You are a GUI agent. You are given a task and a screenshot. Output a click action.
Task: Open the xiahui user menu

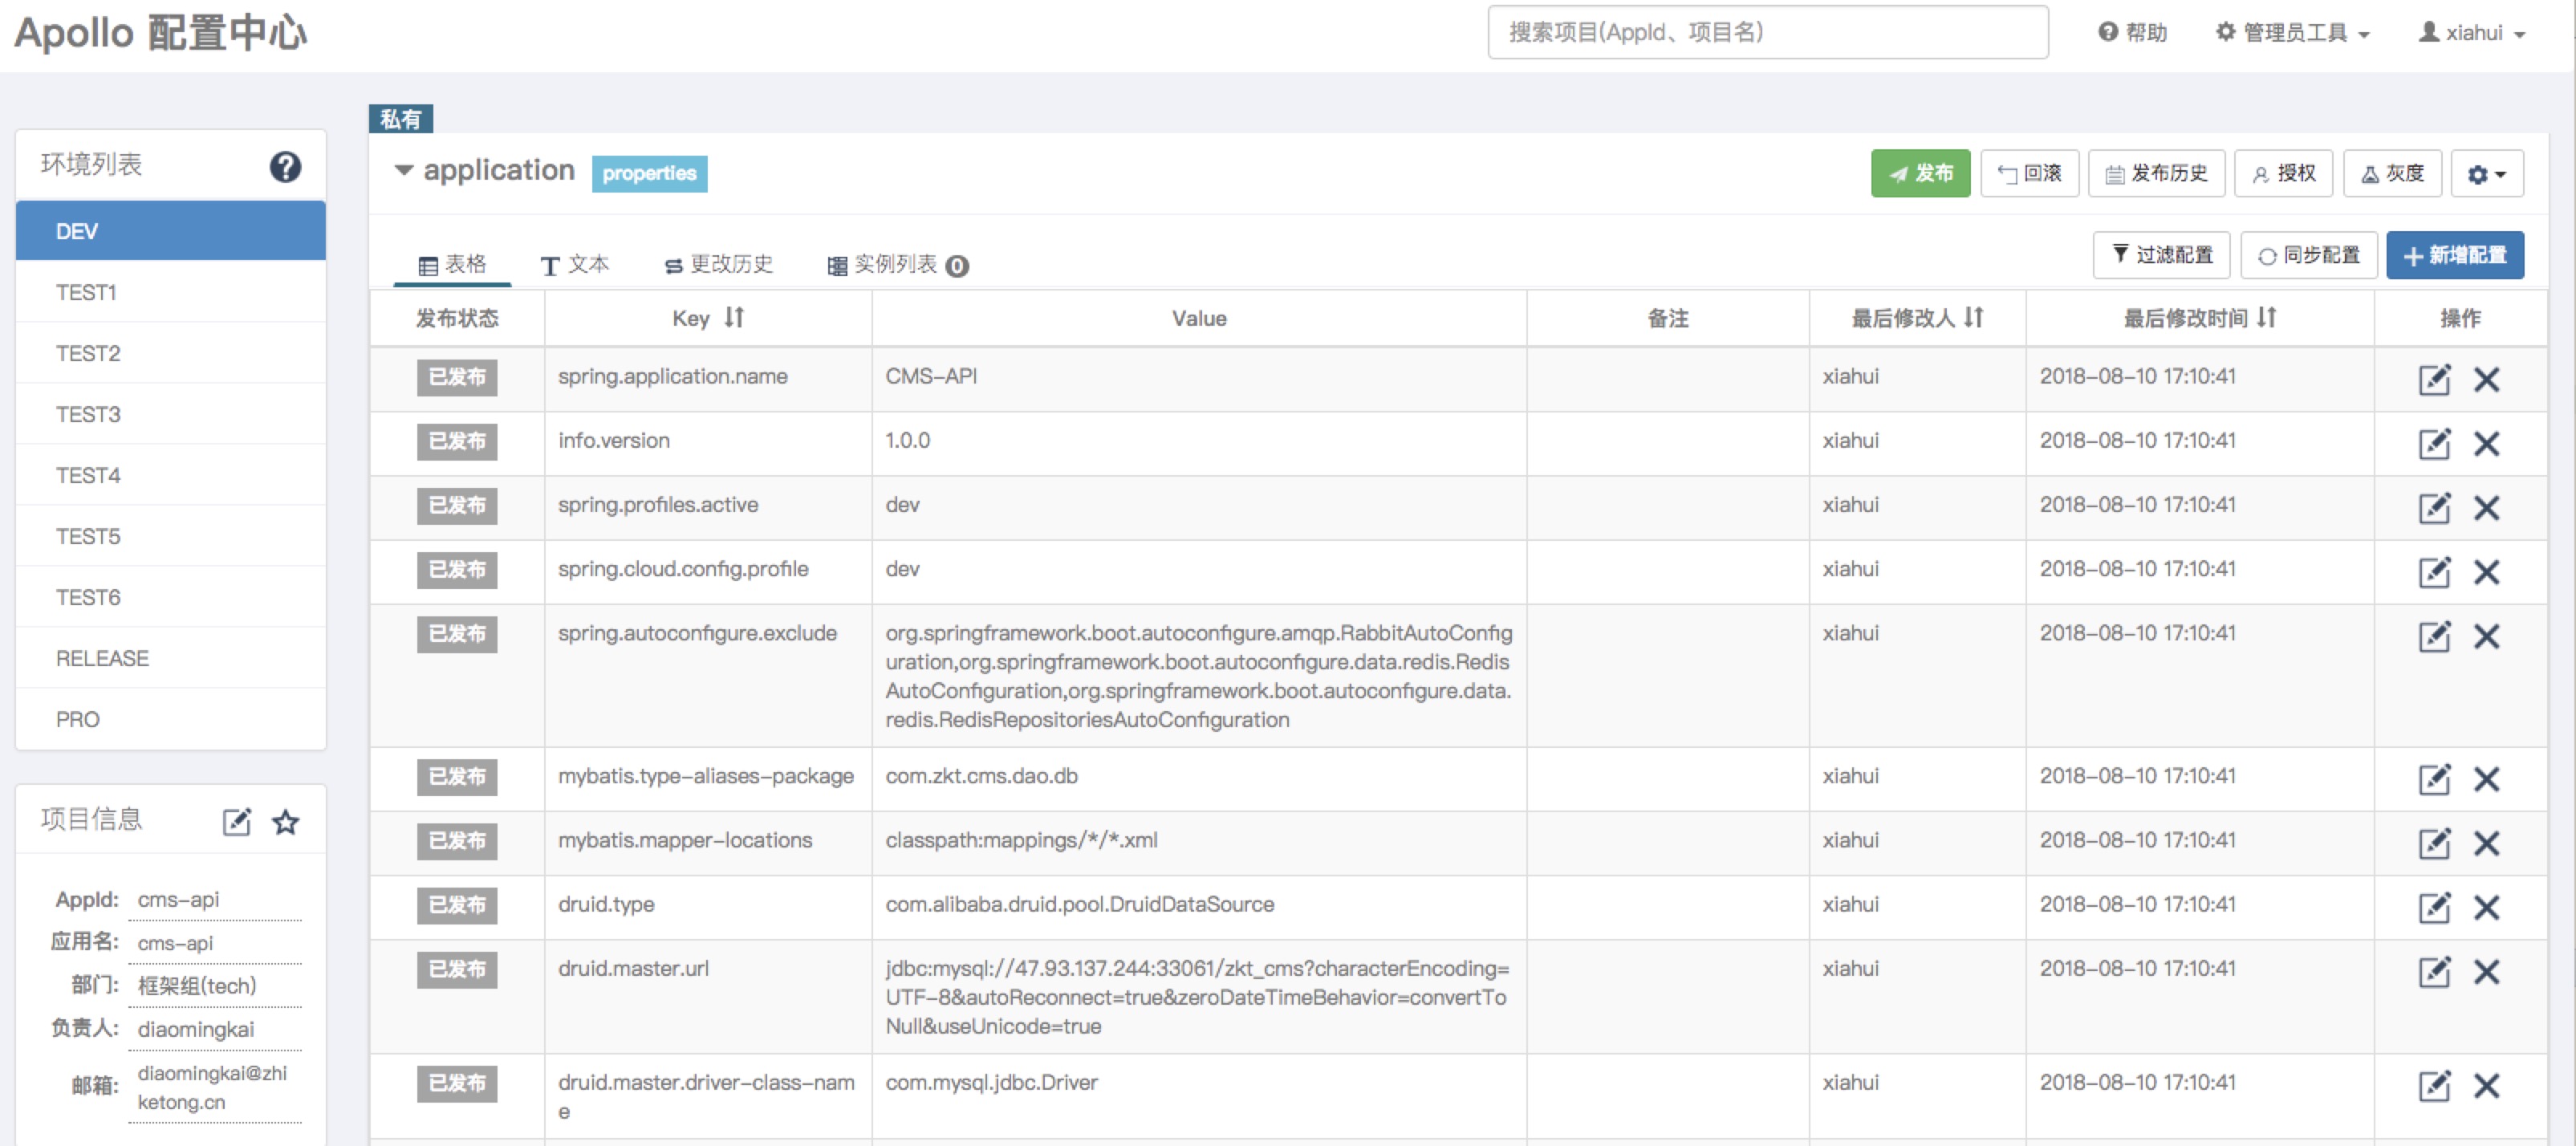click(2472, 33)
